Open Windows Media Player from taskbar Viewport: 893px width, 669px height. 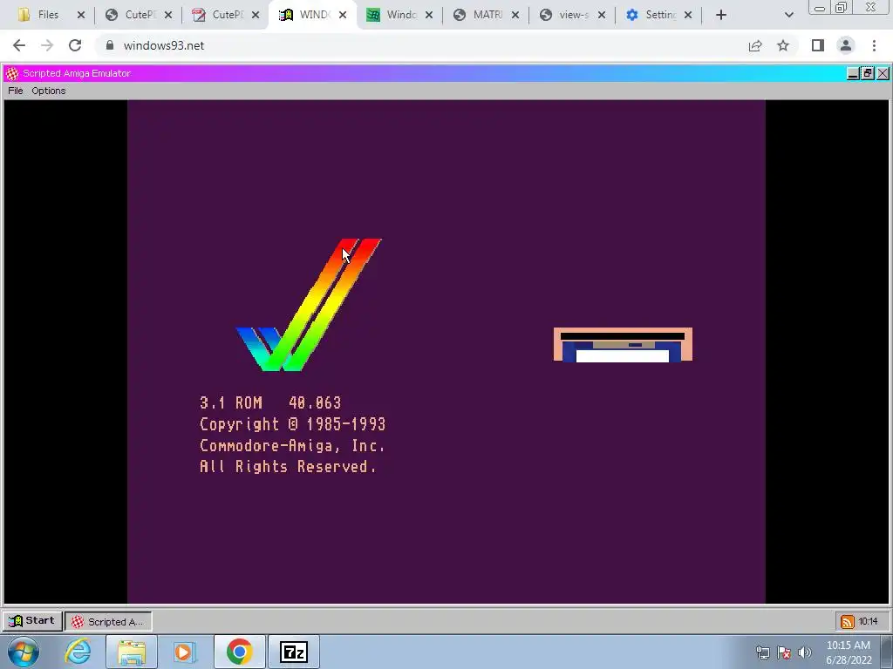pyautogui.click(x=183, y=652)
